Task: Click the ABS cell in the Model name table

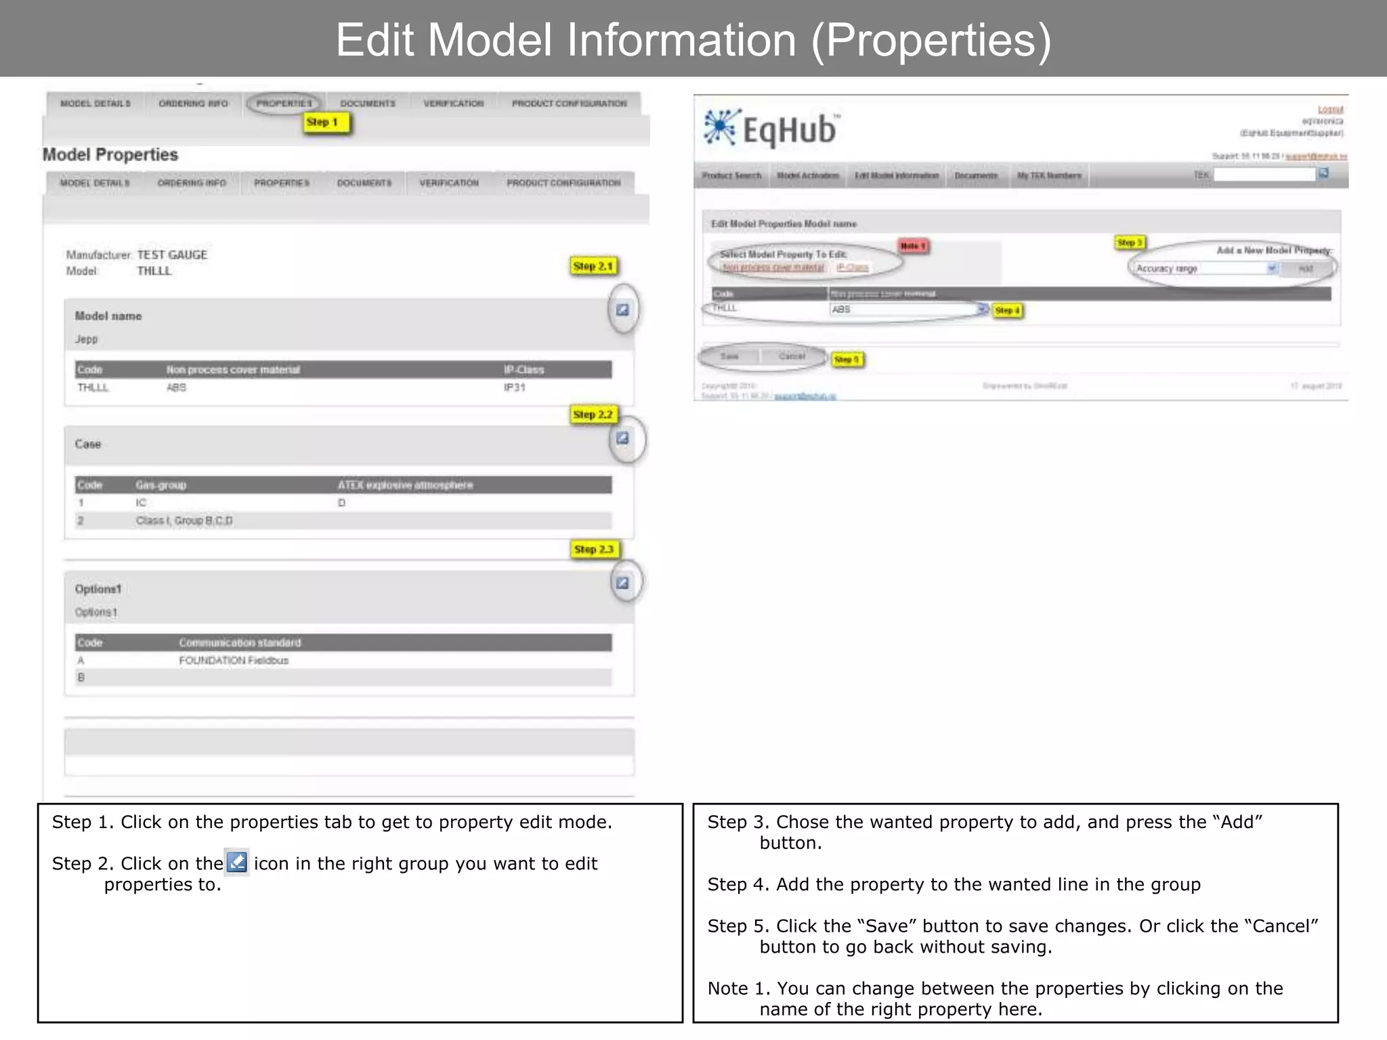Action: (176, 387)
